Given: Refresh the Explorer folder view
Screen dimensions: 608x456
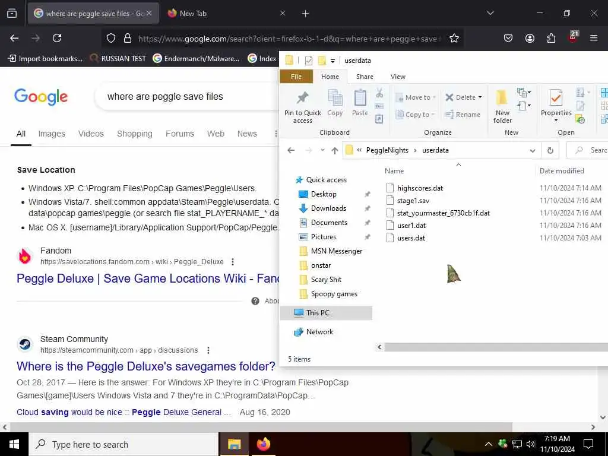Looking at the screenshot, I should (550, 150).
